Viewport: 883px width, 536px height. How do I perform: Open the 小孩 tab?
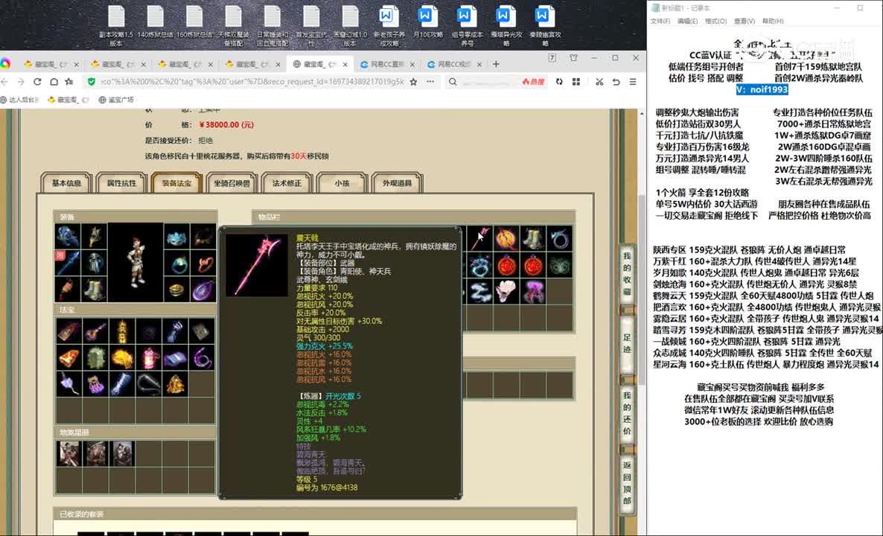tap(342, 183)
